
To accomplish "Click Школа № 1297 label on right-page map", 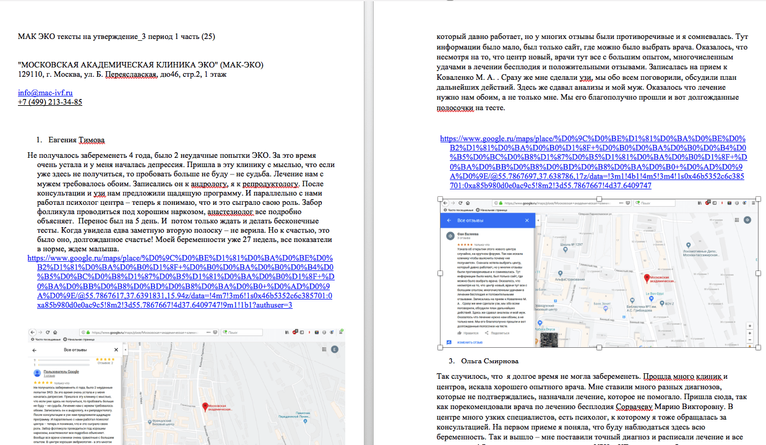I will click(571, 244).
